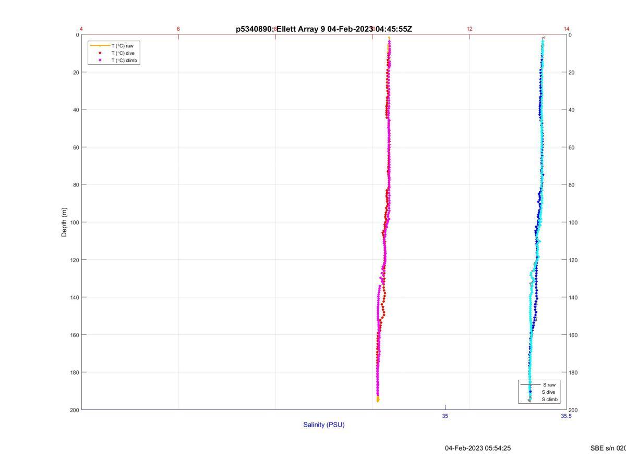Click salinity axis tick label '35.5'
626x461 pixels.
(566, 416)
